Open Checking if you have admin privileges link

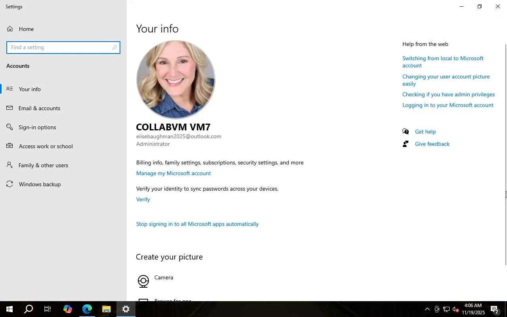tap(448, 94)
